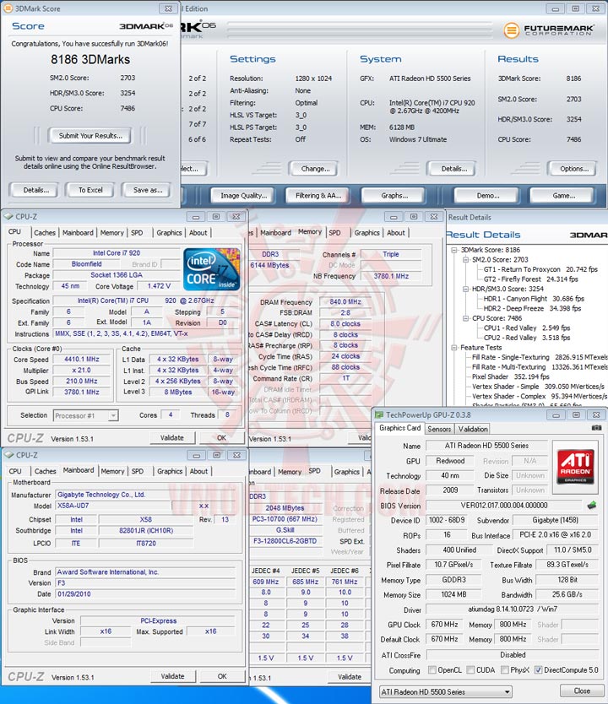Collapse the CPU Score: 7486 tree node
Image resolution: width=608 pixels, height=704 pixels.
click(x=465, y=318)
